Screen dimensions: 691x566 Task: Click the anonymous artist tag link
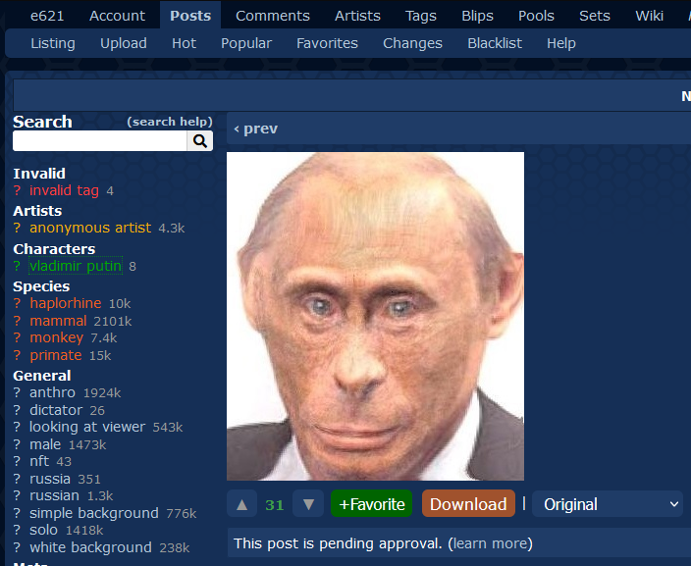(x=90, y=228)
